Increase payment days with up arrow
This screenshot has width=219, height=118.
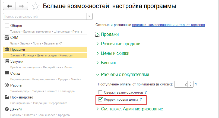point(191,83)
